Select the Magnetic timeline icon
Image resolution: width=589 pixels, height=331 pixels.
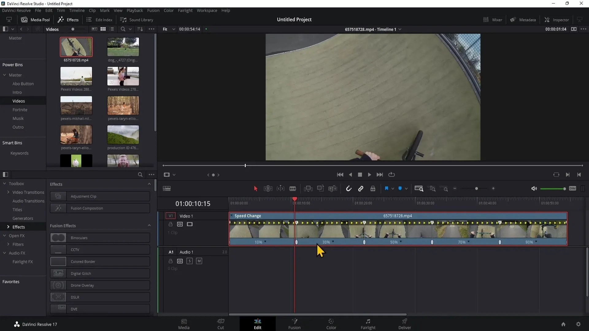click(349, 189)
